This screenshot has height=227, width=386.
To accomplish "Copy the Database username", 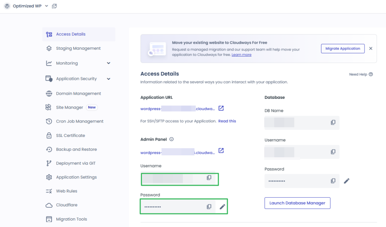I will [x=333, y=152].
